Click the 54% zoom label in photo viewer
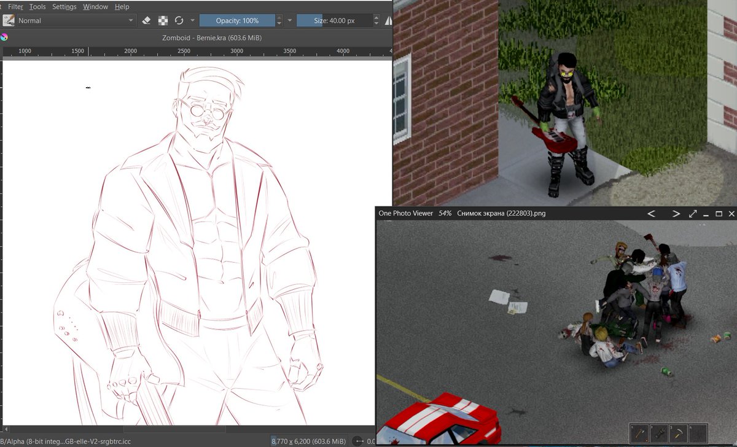This screenshot has width=737, height=447. click(445, 213)
